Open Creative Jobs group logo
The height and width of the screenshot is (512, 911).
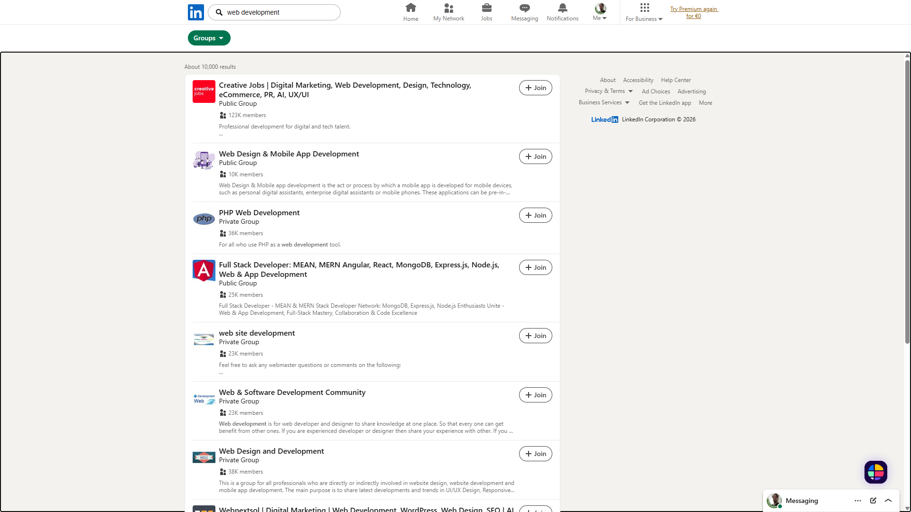(204, 91)
